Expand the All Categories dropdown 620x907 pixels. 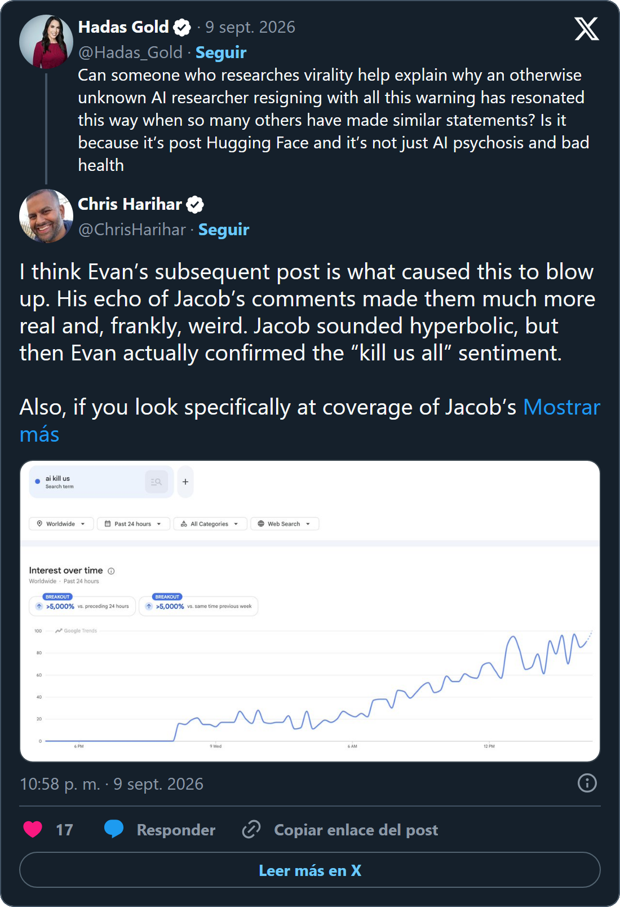pos(210,524)
